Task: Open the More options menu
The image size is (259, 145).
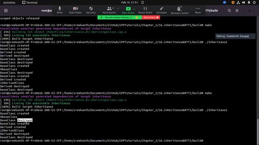Action: 198,10
